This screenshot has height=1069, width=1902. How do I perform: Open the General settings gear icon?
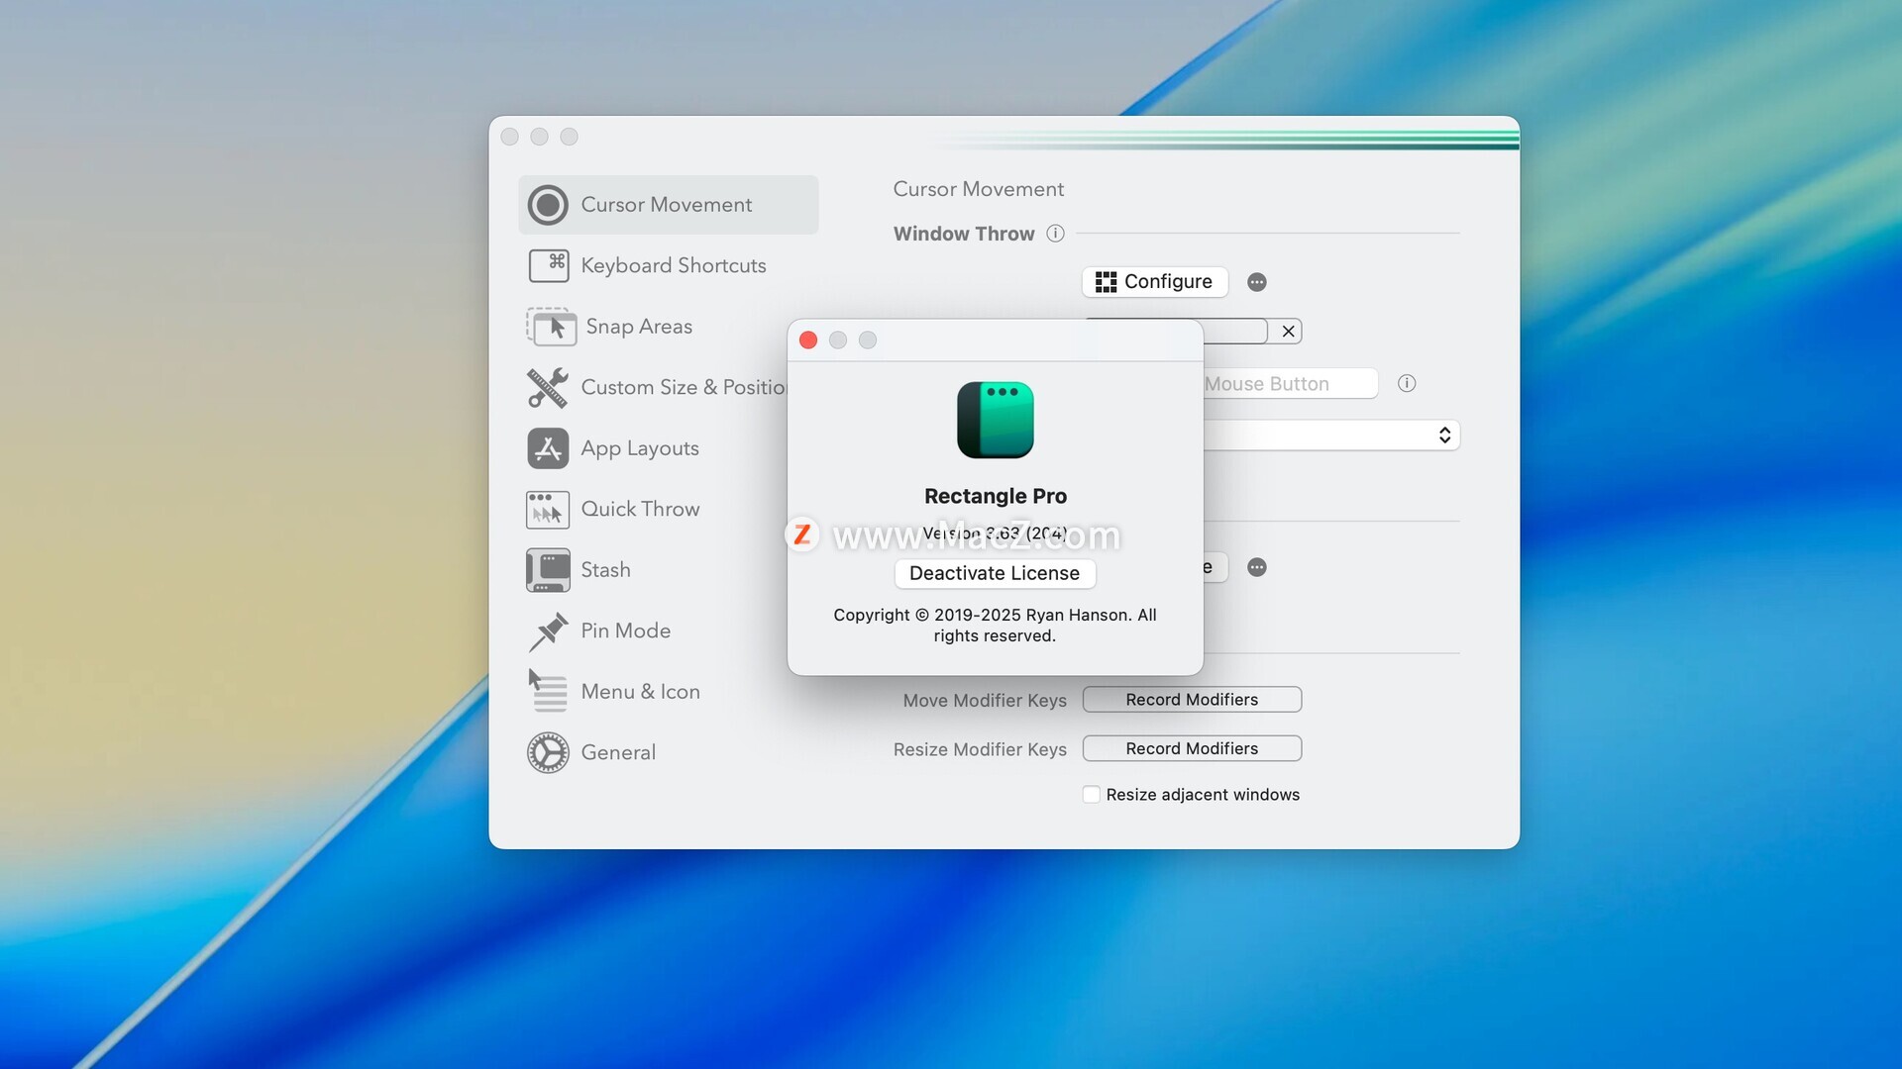tap(548, 752)
